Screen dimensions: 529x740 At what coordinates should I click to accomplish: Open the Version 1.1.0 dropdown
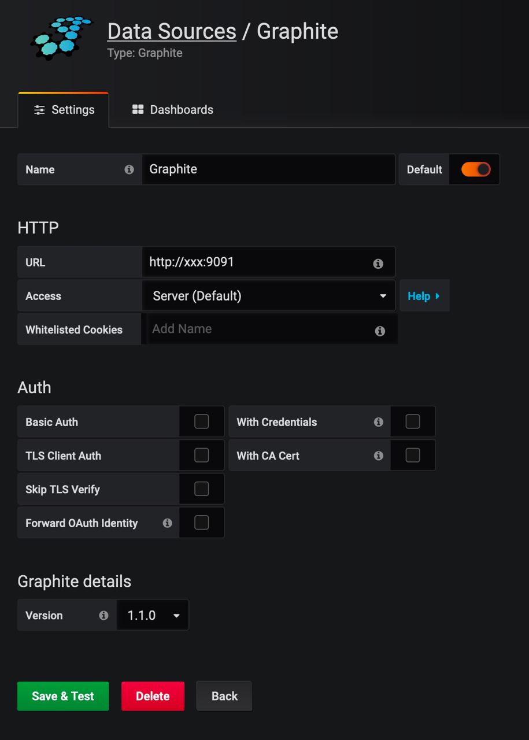(x=153, y=615)
